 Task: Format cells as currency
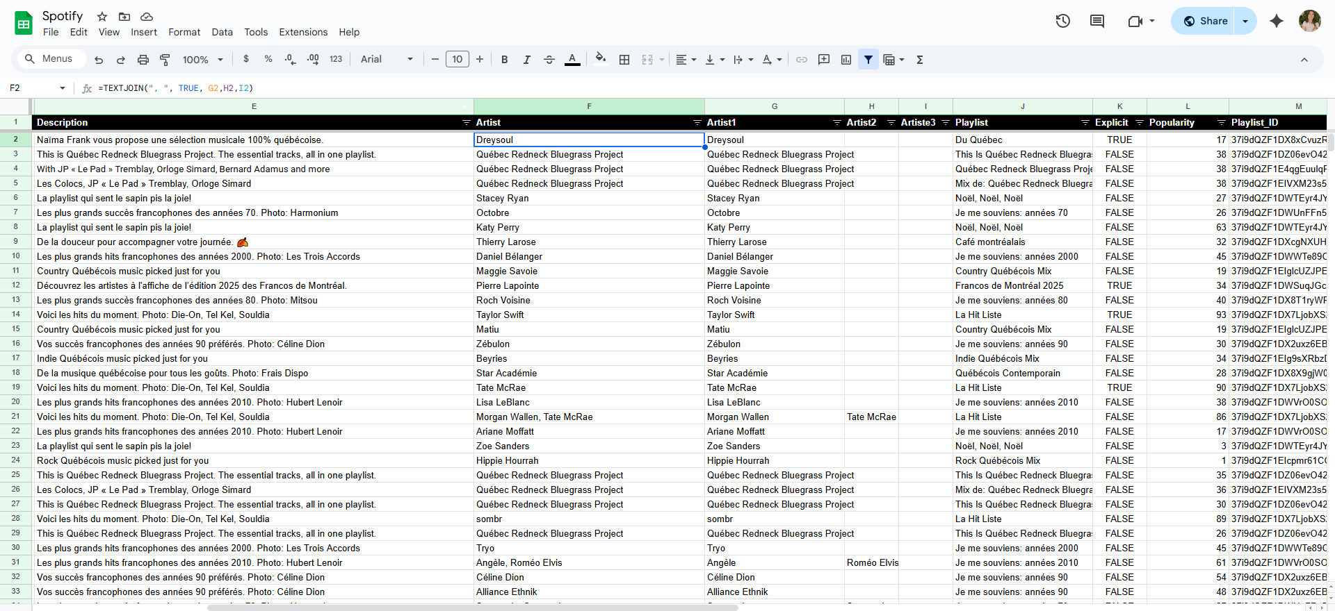[246, 60]
